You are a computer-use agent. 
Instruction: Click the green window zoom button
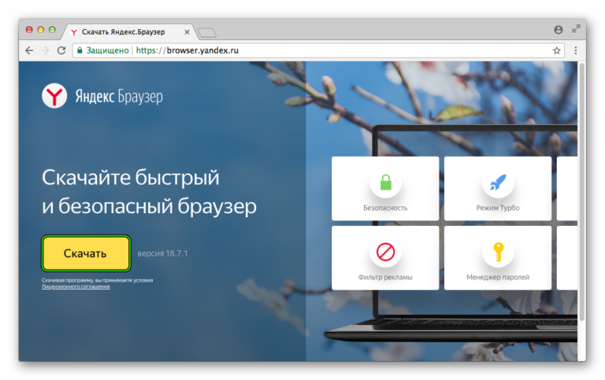pos(53,30)
